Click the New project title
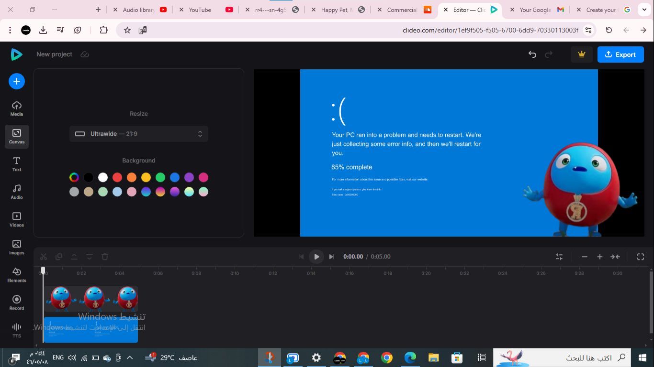 pyautogui.click(x=54, y=54)
